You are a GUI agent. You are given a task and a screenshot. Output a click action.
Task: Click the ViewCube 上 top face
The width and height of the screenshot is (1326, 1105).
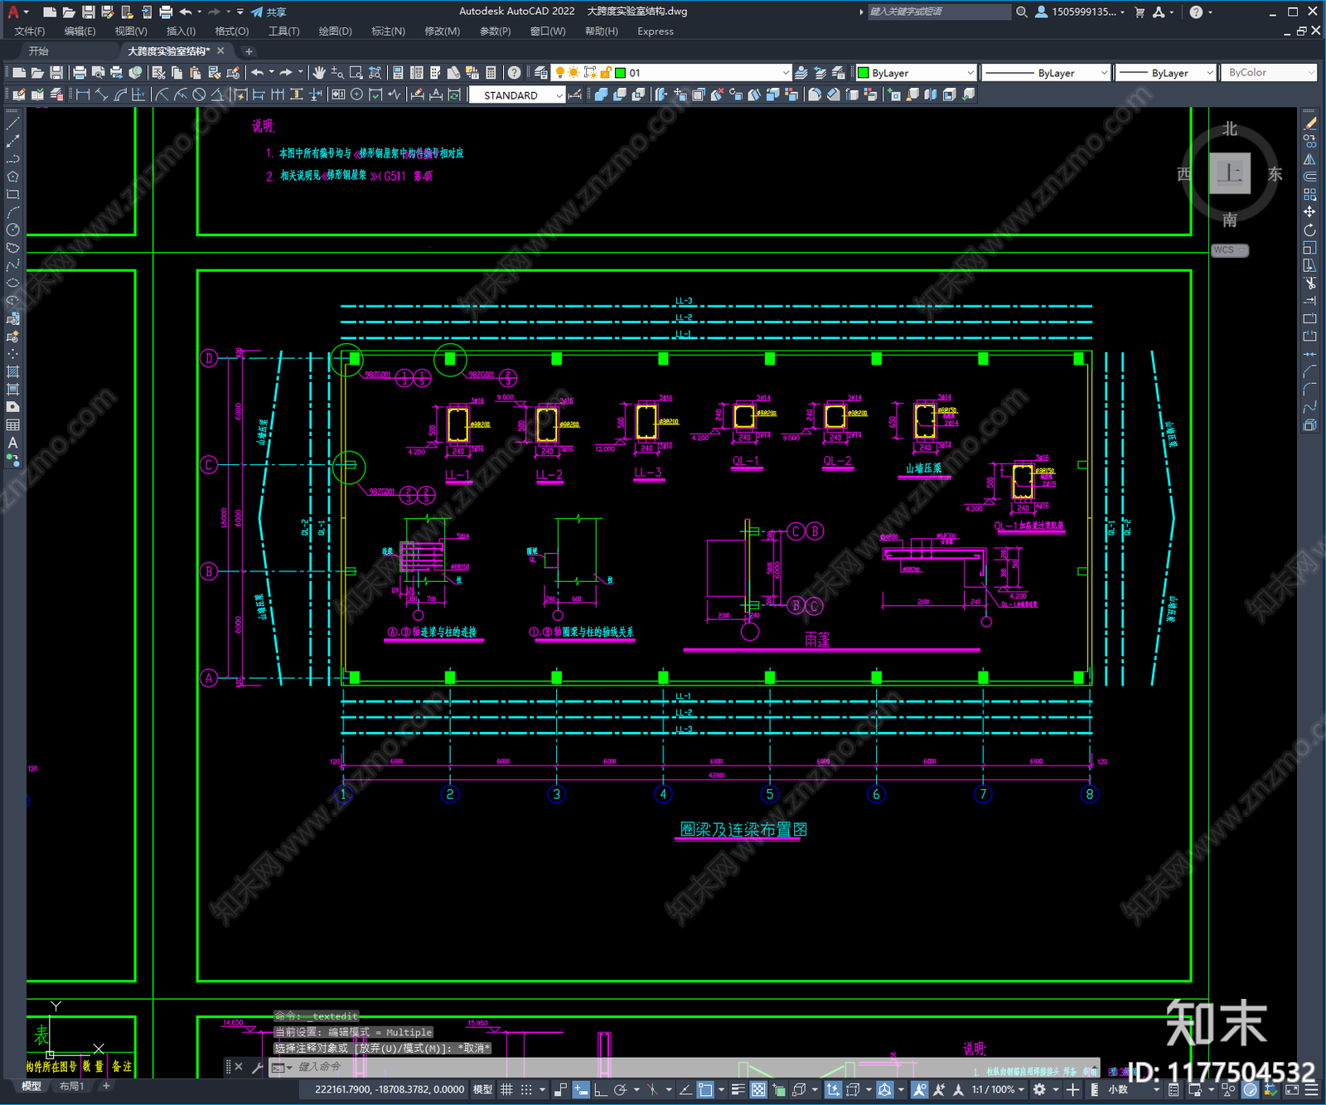click(x=1230, y=173)
